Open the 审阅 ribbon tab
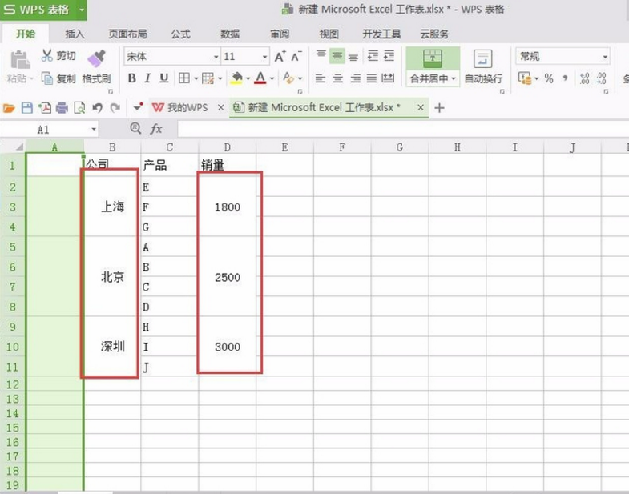Viewport: 629px width, 494px height. pyautogui.click(x=280, y=34)
